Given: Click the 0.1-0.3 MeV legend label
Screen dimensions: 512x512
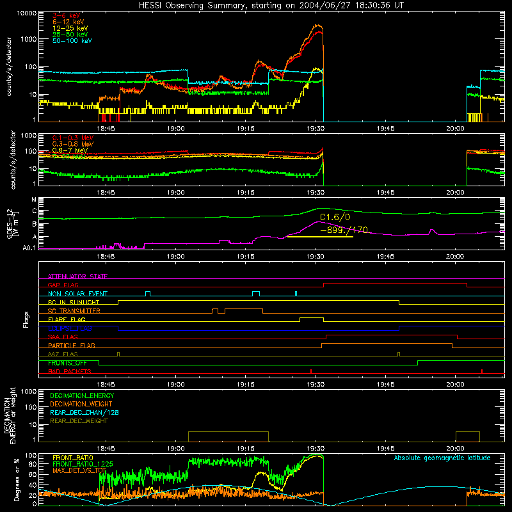Looking at the screenshot, I should click(73, 138).
